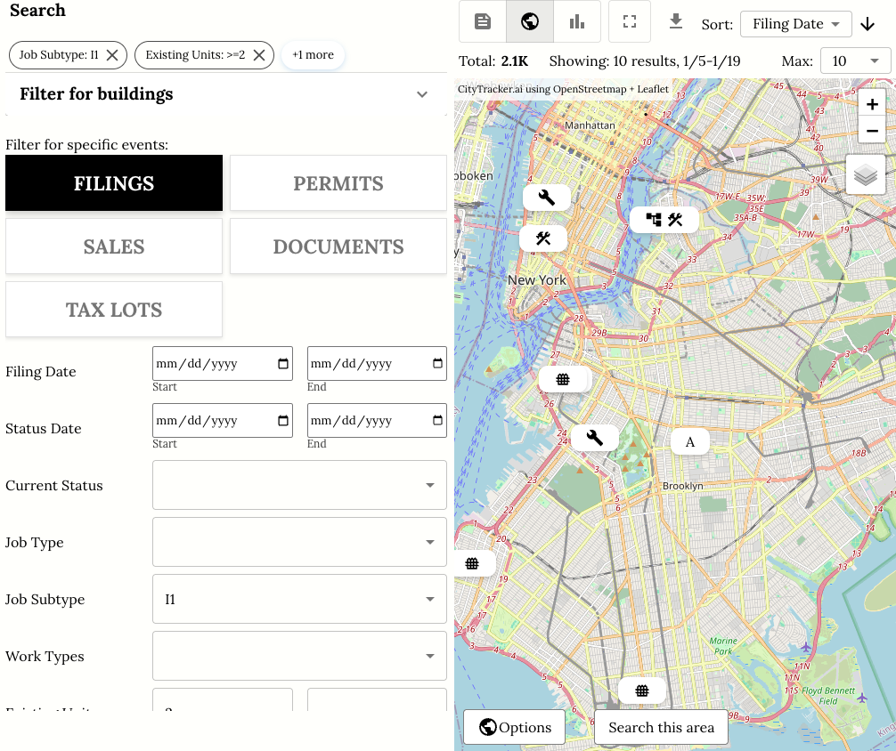Open the Current Status dropdown
The width and height of the screenshot is (896, 751).
coord(299,485)
